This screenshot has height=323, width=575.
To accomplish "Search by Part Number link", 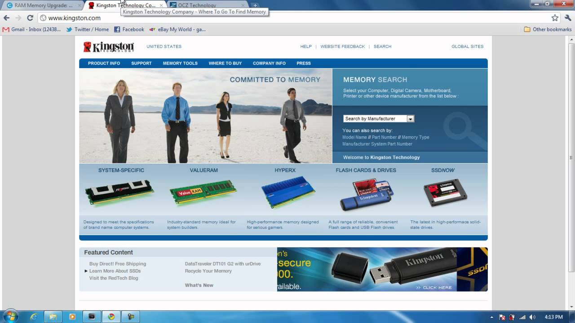I will pyautogui.click(x=384, y=137).
